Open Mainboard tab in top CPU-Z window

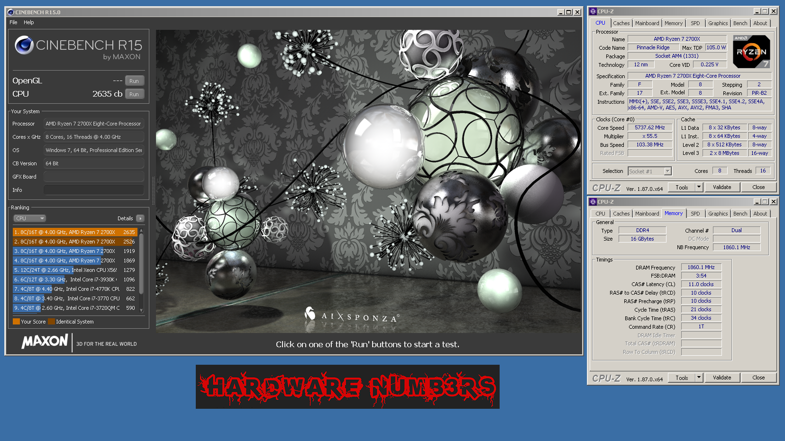647,23
